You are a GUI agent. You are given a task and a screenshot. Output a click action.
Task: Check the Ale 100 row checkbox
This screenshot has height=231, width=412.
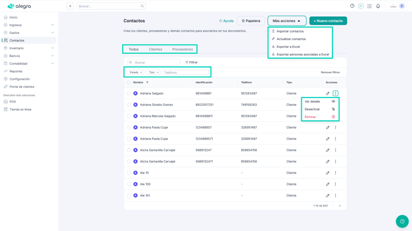pyautogui.click(x=129, y=184)
